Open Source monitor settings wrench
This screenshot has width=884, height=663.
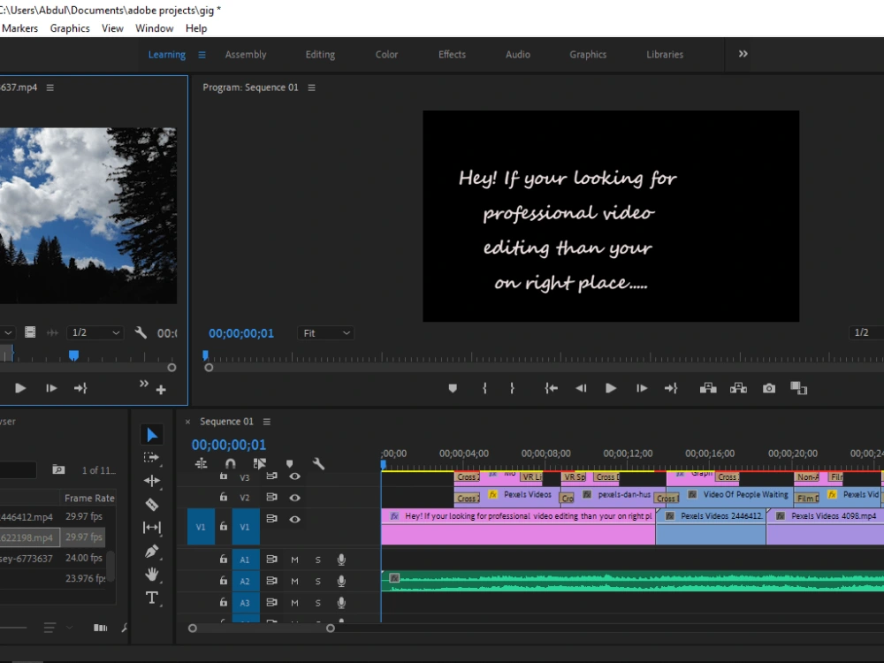point(141,332)
